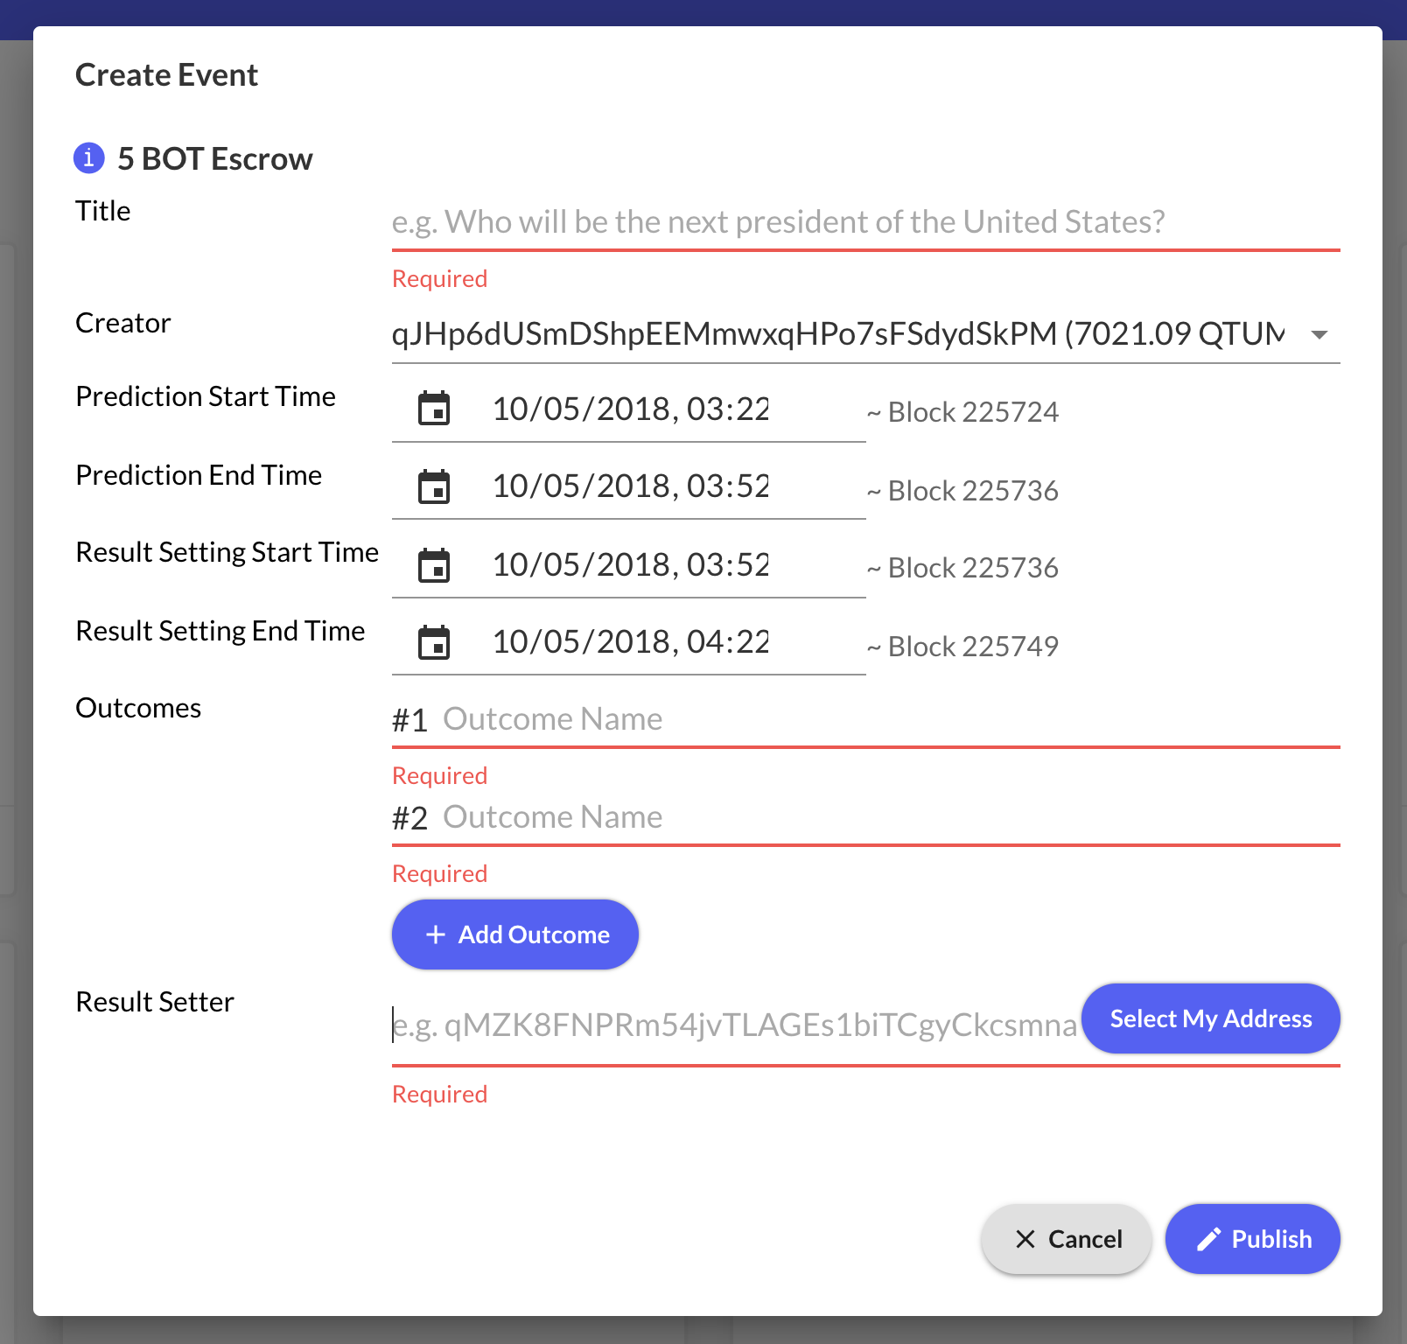Open the Prediction End Time calendar icon
Viewport: 1407px width, 1344px height.
click(434, 486)
